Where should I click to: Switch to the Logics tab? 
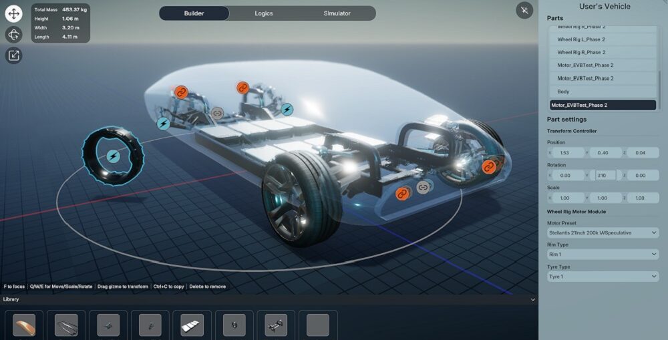coord(264,13)
